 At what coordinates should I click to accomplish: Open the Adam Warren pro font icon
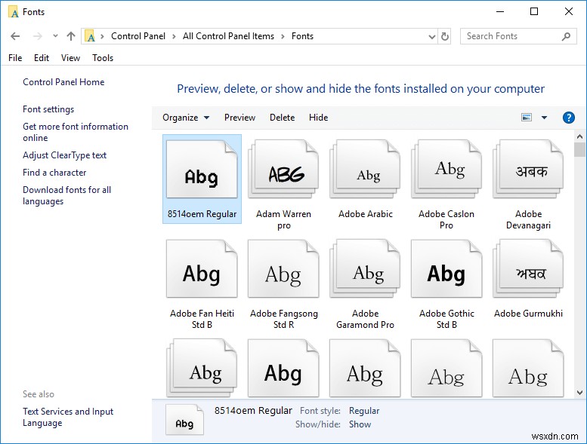[x=283, y=175]
